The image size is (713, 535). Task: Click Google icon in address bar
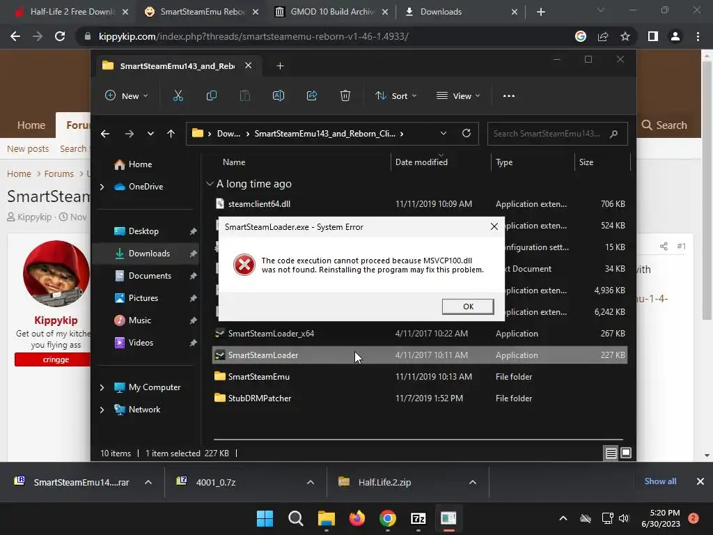(x=581, y=36)
